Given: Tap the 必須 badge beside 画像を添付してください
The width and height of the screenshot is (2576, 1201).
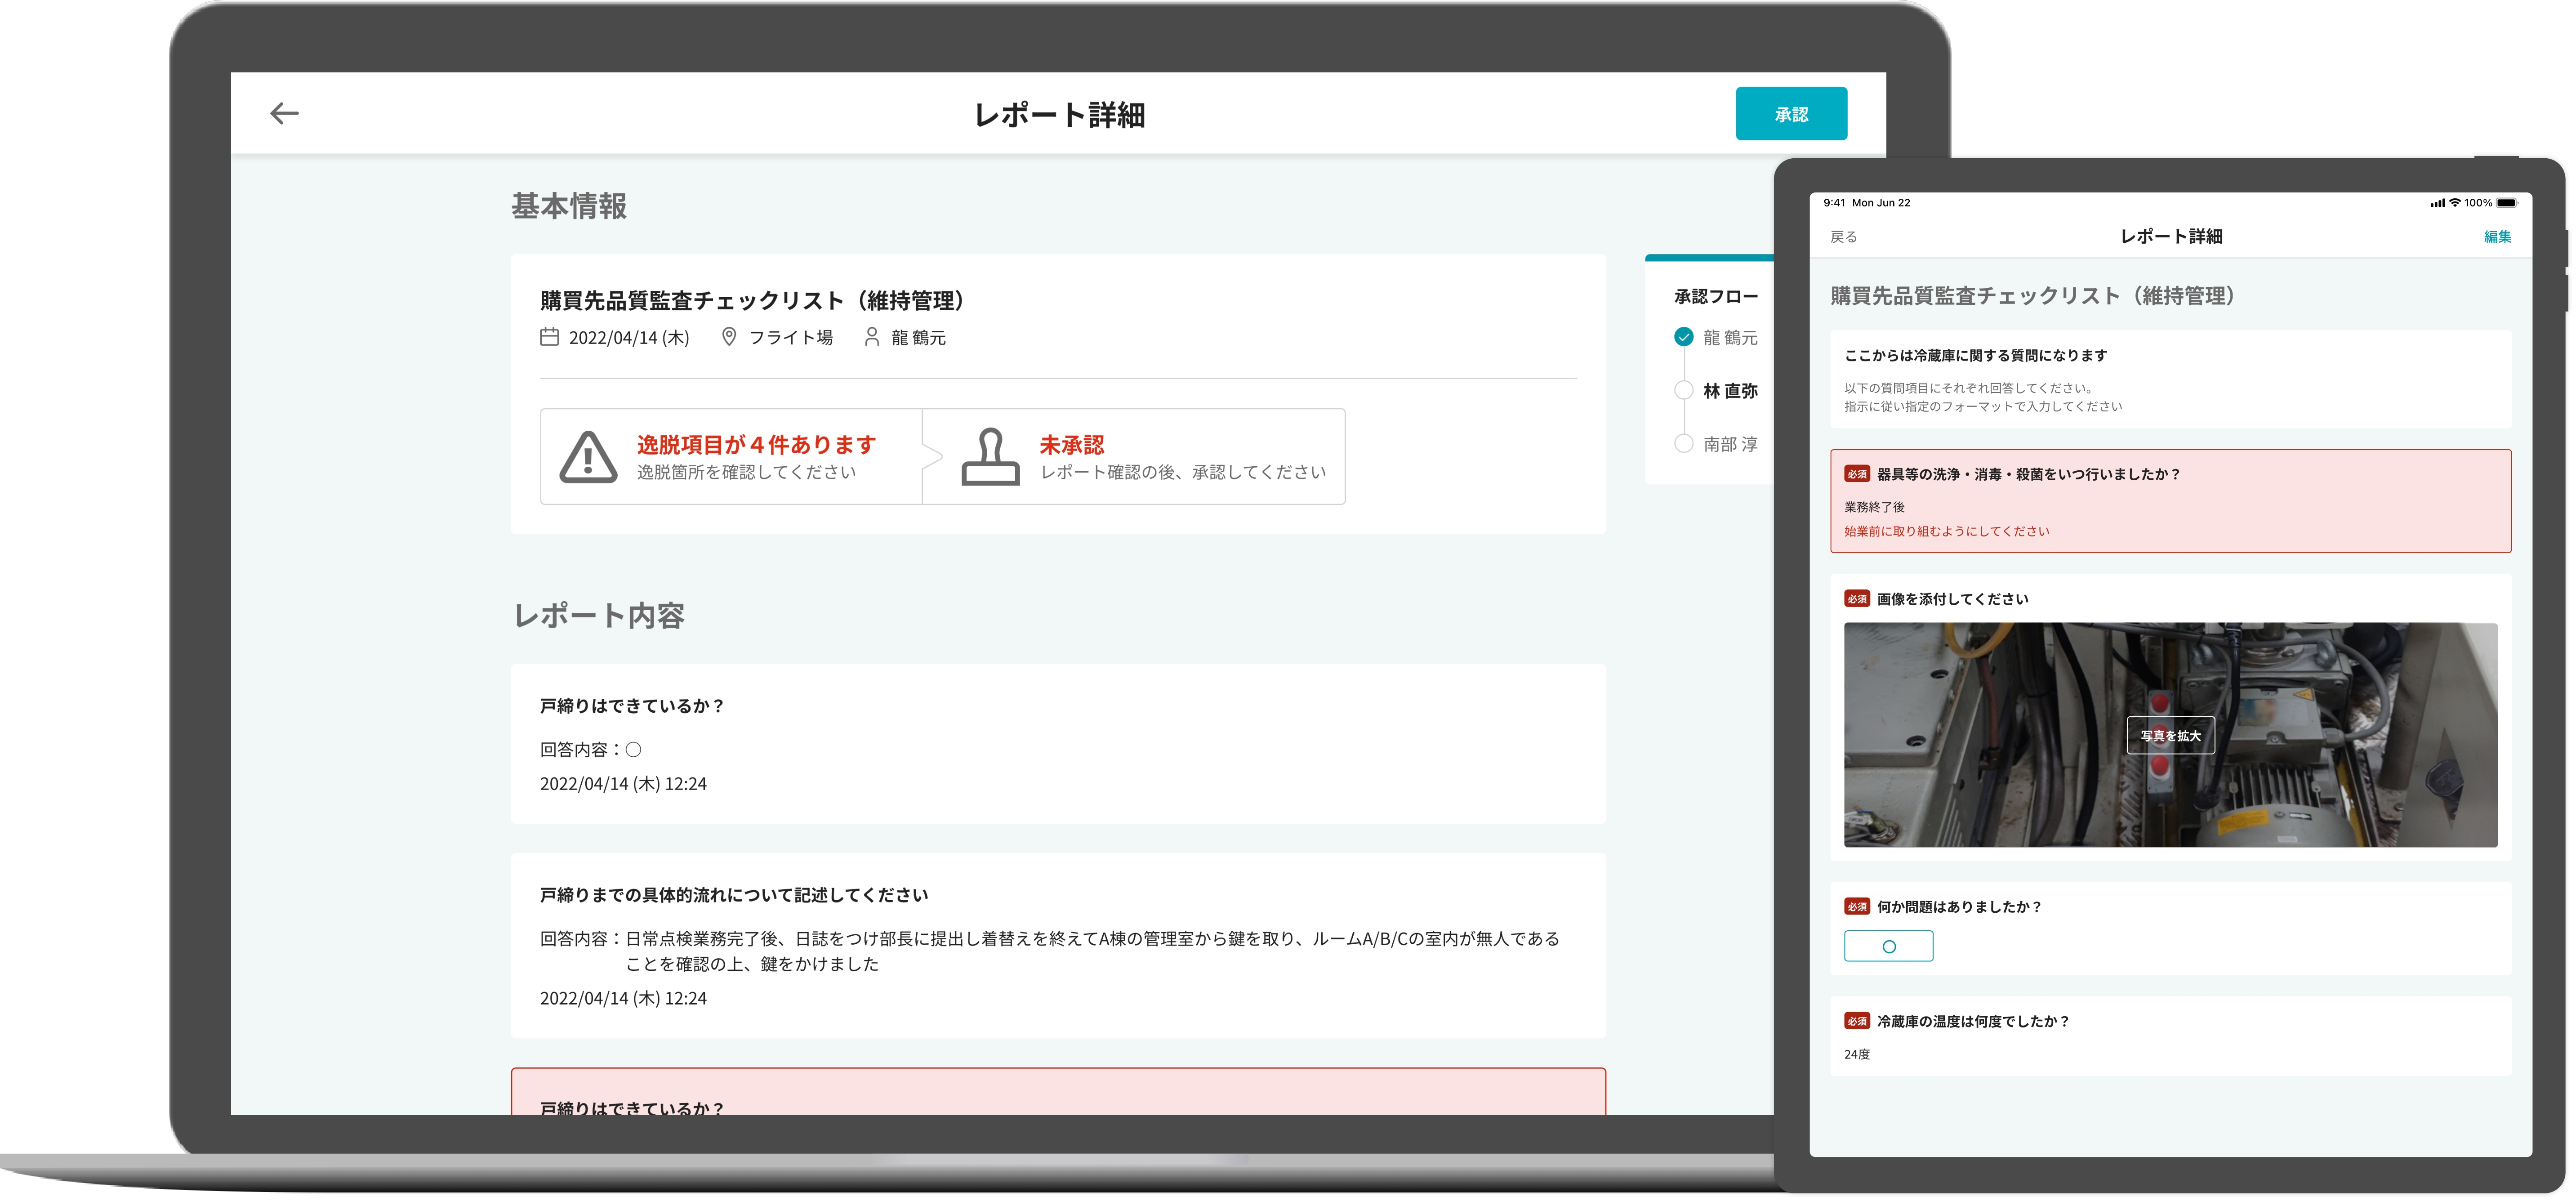Looking at the screenshot, I should tap(1857, 599).
